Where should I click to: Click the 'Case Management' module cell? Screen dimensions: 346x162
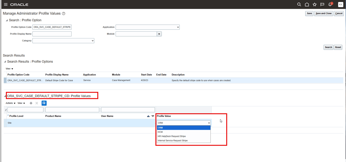[x=121, y=80]
